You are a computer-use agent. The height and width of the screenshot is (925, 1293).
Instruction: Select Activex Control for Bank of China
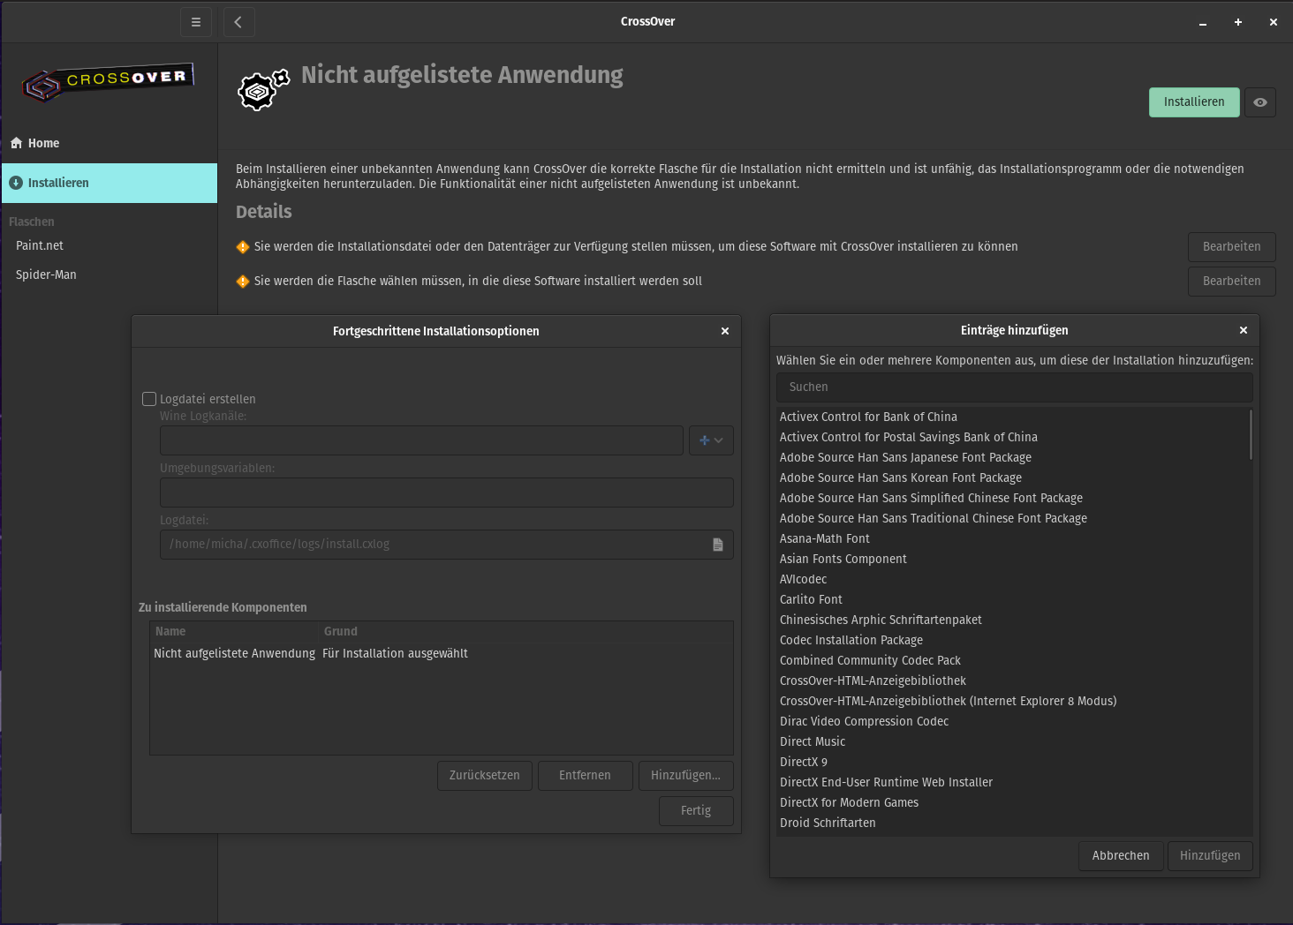[x=1012, y=417]
